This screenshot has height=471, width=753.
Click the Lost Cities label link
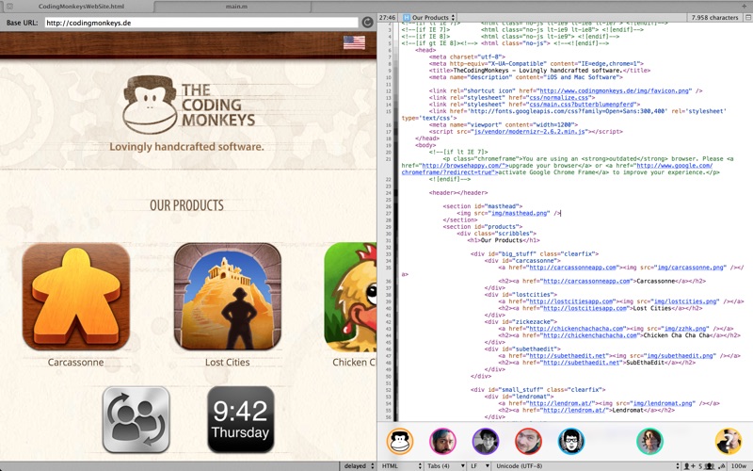click(227, 363)
